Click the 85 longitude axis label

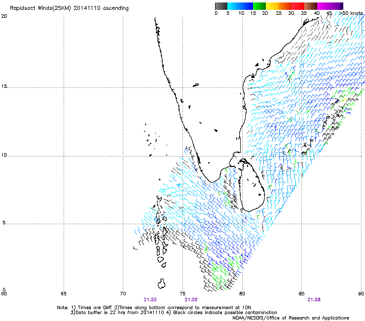point(301,293)
